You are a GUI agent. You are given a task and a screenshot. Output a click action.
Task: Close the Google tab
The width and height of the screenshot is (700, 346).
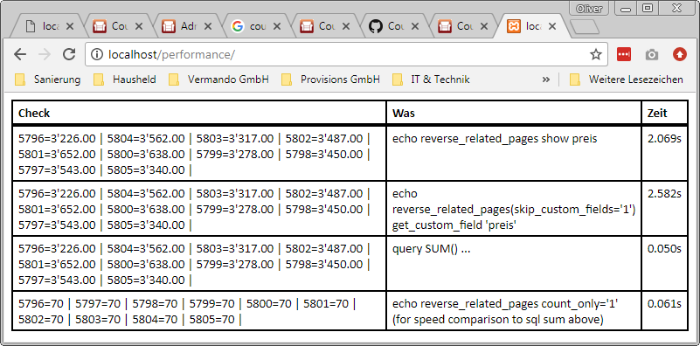[x=276, y=26]
